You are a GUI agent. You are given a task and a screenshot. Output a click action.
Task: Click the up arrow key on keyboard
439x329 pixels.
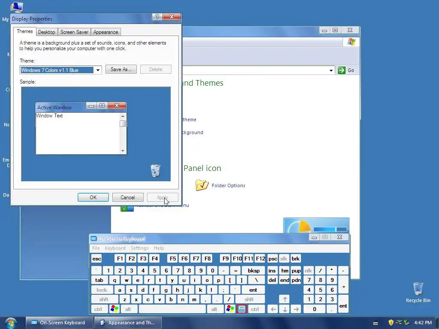(285, 299)
